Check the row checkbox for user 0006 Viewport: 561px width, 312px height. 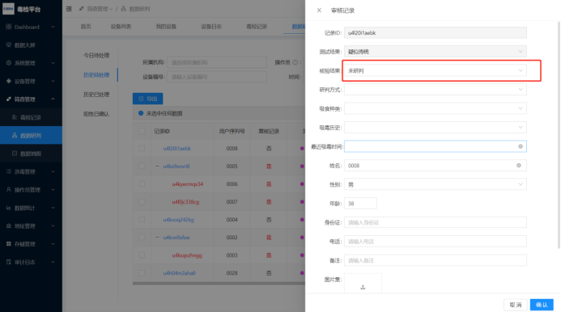click(142, 184)
